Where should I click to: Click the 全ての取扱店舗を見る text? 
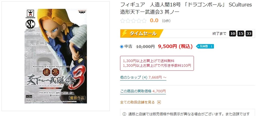pos(138,102)
